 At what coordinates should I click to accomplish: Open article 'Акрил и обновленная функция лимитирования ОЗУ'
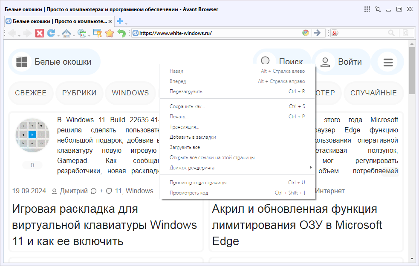click(x=297, y=225)
